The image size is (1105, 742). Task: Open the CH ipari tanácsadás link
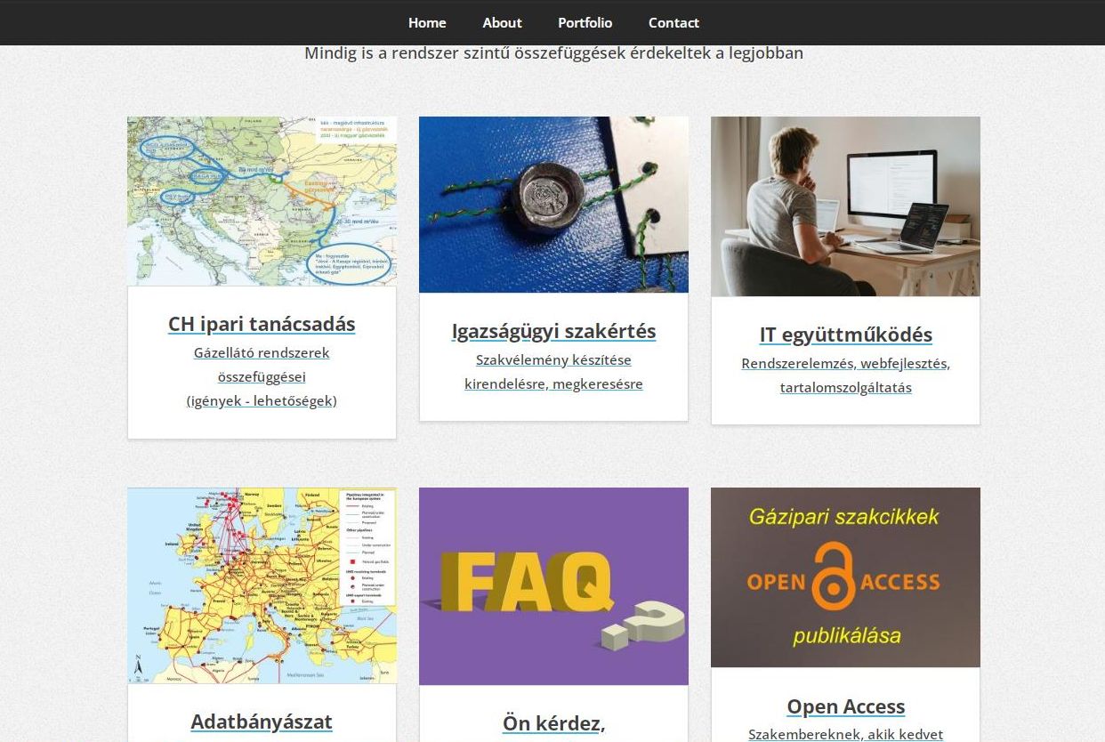[262, 324]
